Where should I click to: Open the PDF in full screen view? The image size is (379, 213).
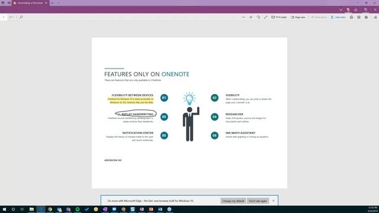pos(266,17)
